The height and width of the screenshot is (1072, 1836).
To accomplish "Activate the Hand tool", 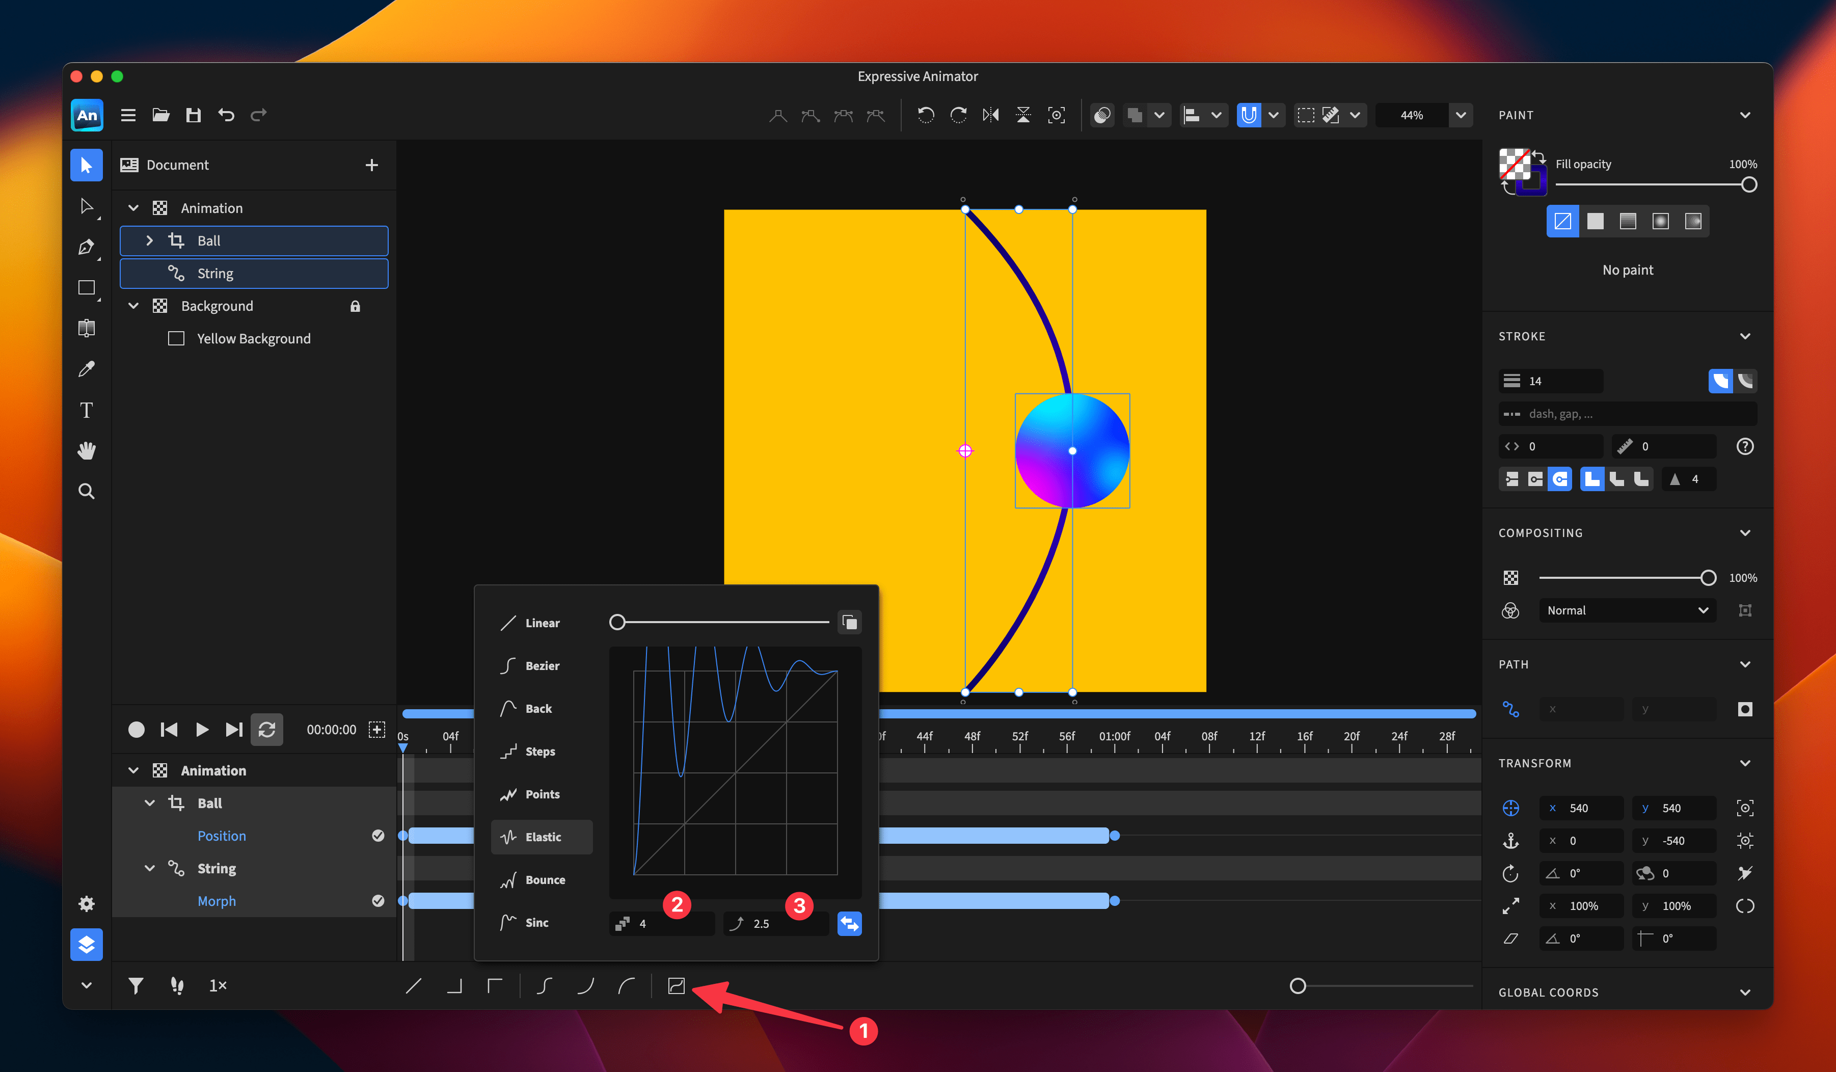I will point(86,450).
